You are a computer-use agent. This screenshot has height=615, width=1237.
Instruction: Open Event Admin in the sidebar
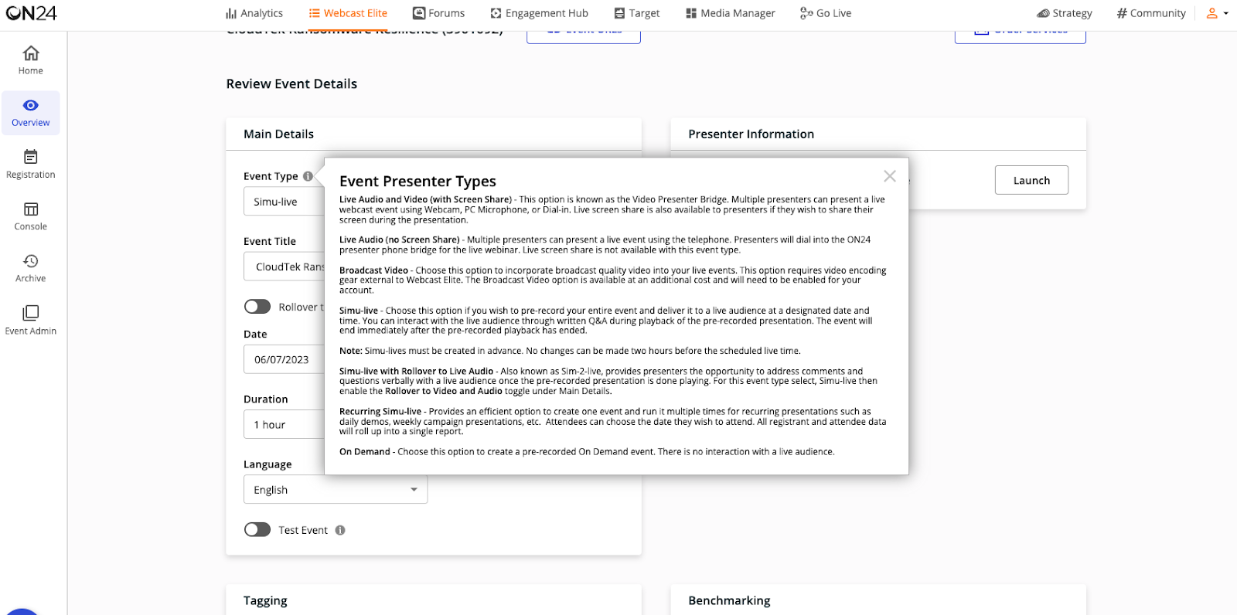tap(31, 321)
